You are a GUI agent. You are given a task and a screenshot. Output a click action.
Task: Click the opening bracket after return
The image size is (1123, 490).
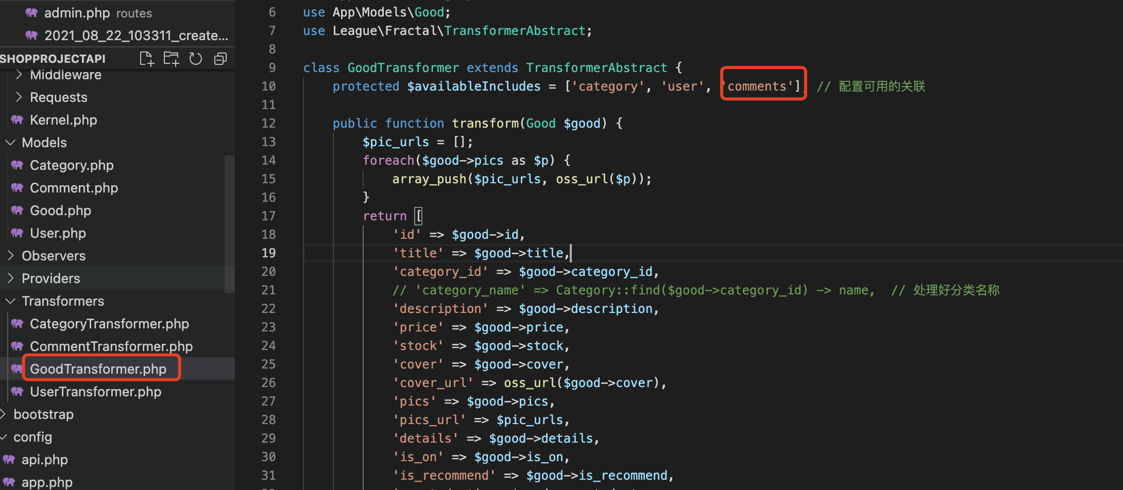click(x=419, y=216)
